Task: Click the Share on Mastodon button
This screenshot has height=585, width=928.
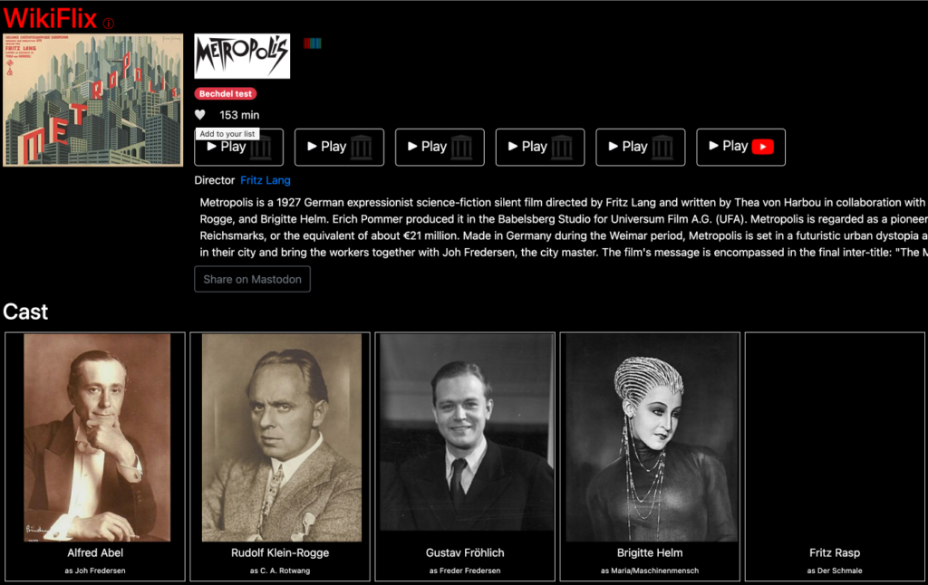Action: click(x=252, y=279)
